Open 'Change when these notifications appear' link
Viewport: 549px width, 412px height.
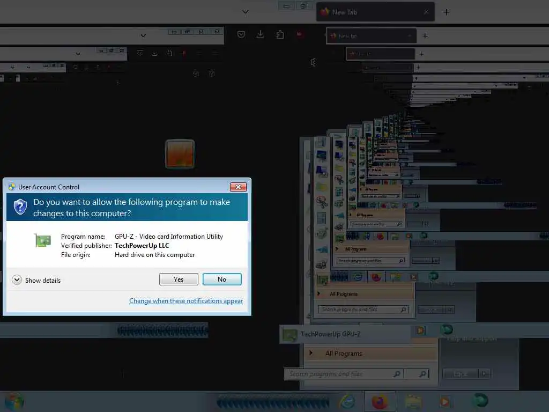(x=186, y=300)
